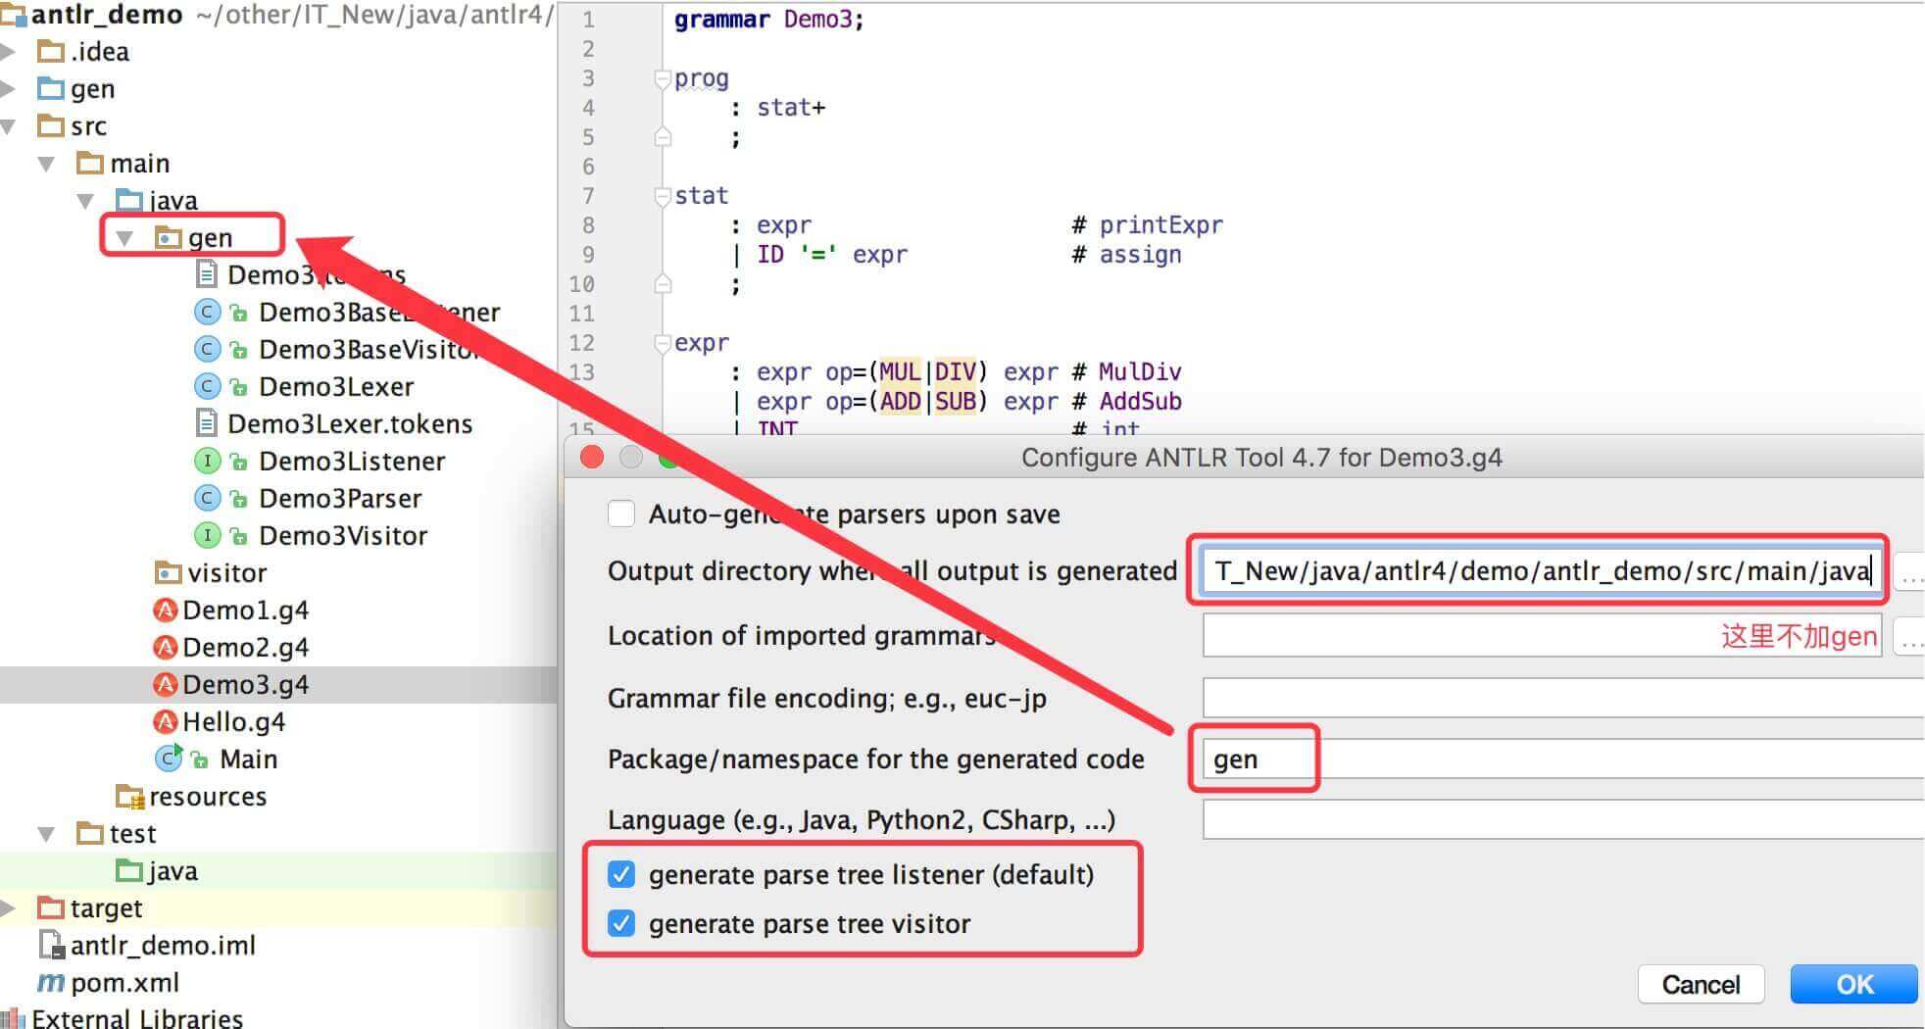The image size is (1925, 1029).
Task: Expand the target folder in project tree
Action: click(9, 908)
